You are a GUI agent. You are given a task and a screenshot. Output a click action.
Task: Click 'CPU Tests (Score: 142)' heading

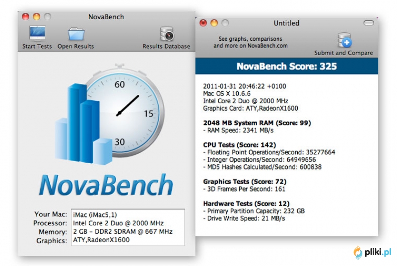240,145
